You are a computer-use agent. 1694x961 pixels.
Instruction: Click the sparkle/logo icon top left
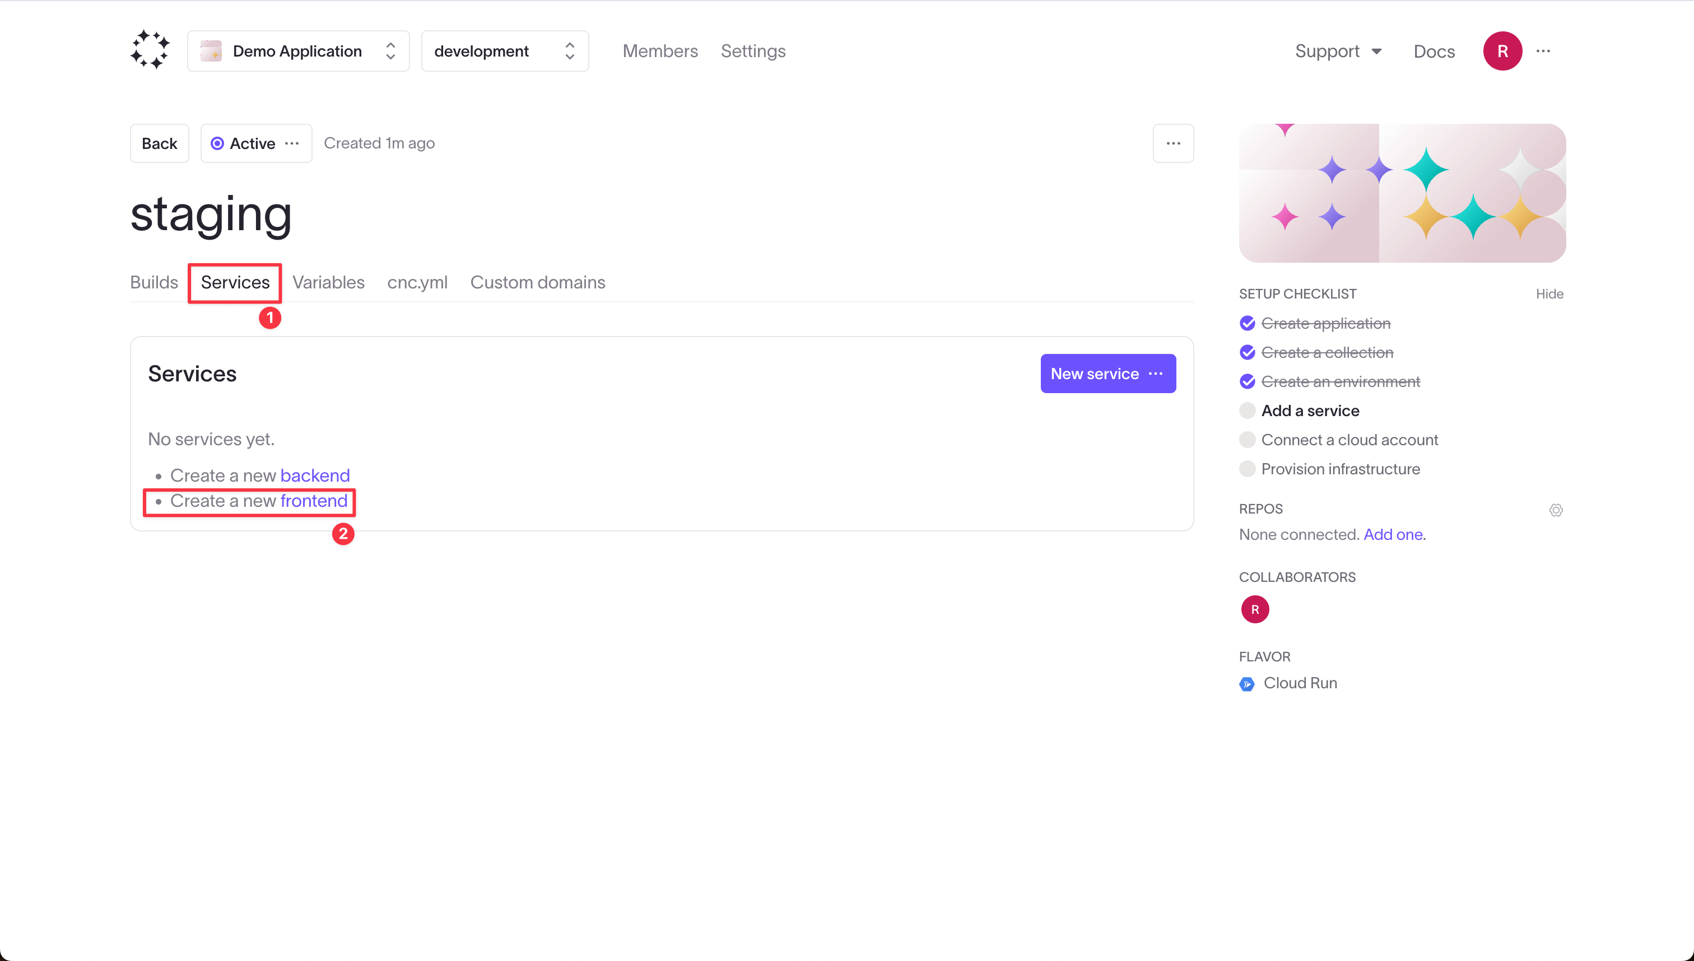[150, 50]
